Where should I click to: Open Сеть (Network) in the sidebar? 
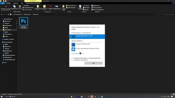5,63
